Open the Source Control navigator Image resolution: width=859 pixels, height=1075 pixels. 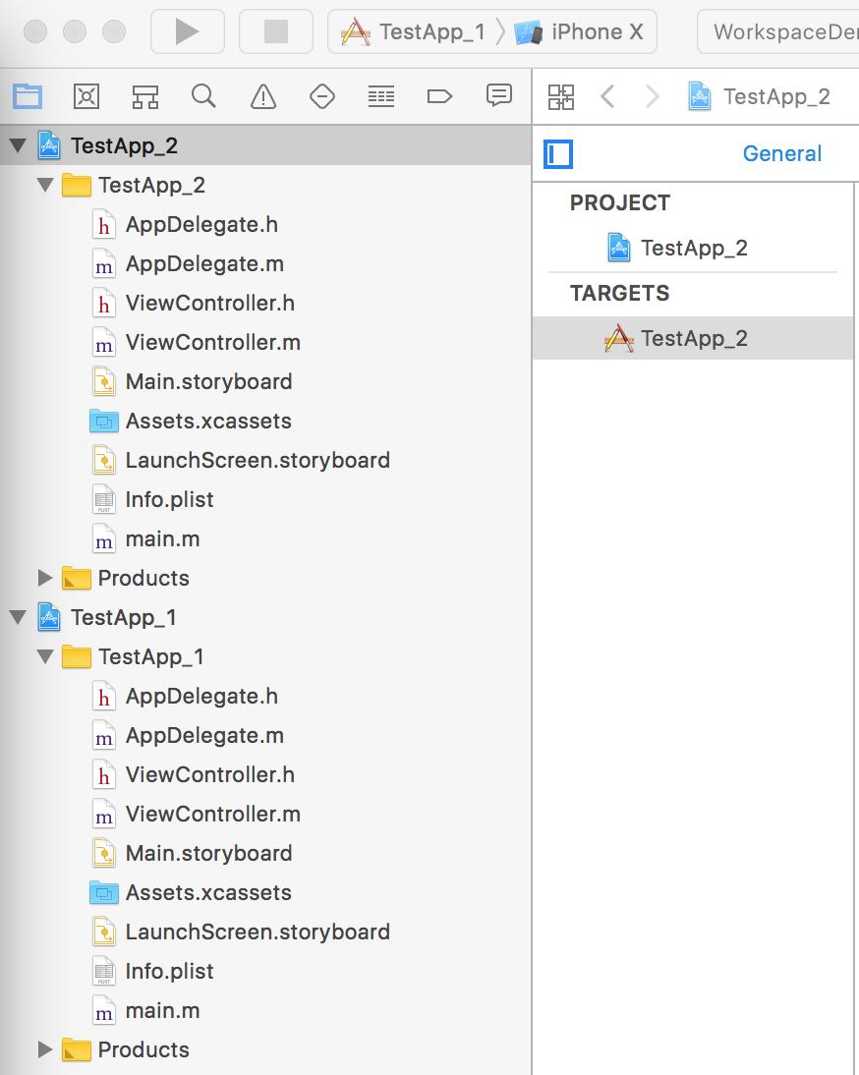tap(86, 96)
